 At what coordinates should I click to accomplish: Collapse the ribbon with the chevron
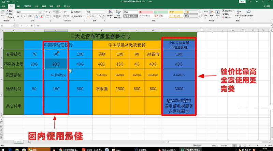(271, 21)
